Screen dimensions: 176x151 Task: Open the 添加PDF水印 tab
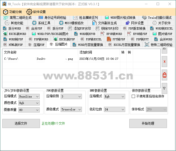coord(79,28)
